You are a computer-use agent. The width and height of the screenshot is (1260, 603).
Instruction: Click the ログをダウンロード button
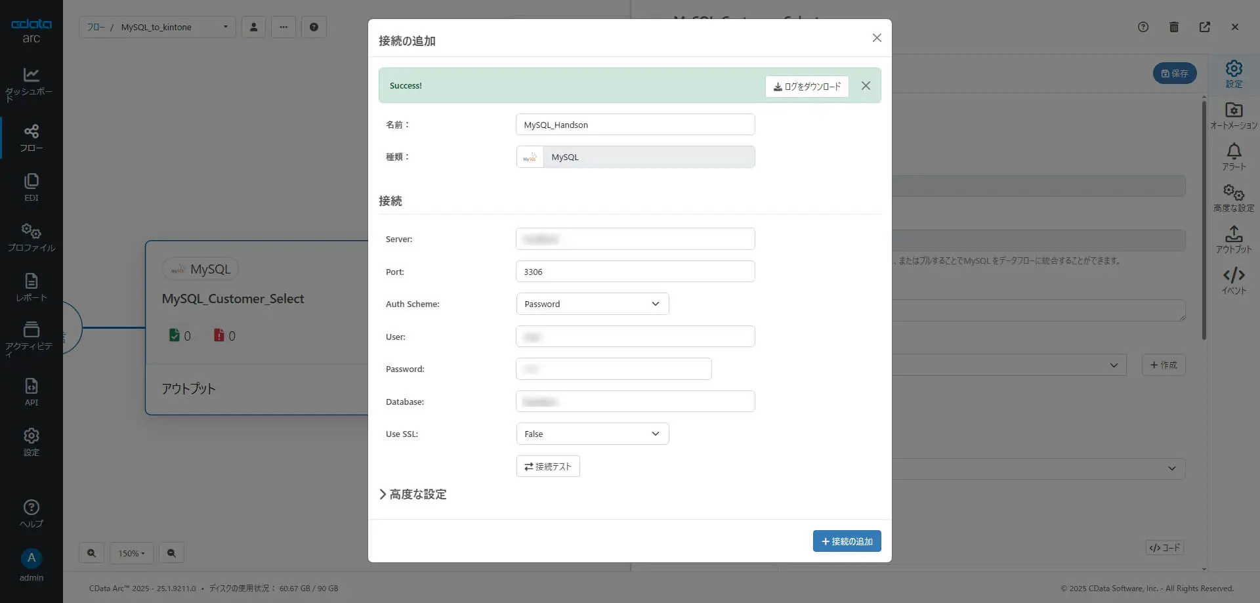click(807, 87)
